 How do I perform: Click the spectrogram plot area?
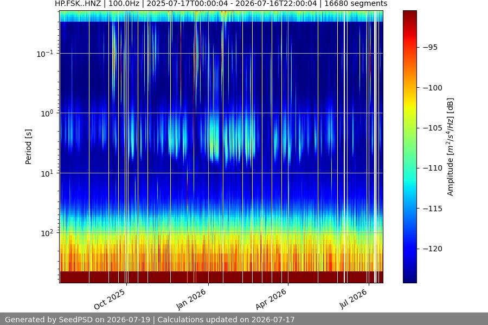(221, 147)
